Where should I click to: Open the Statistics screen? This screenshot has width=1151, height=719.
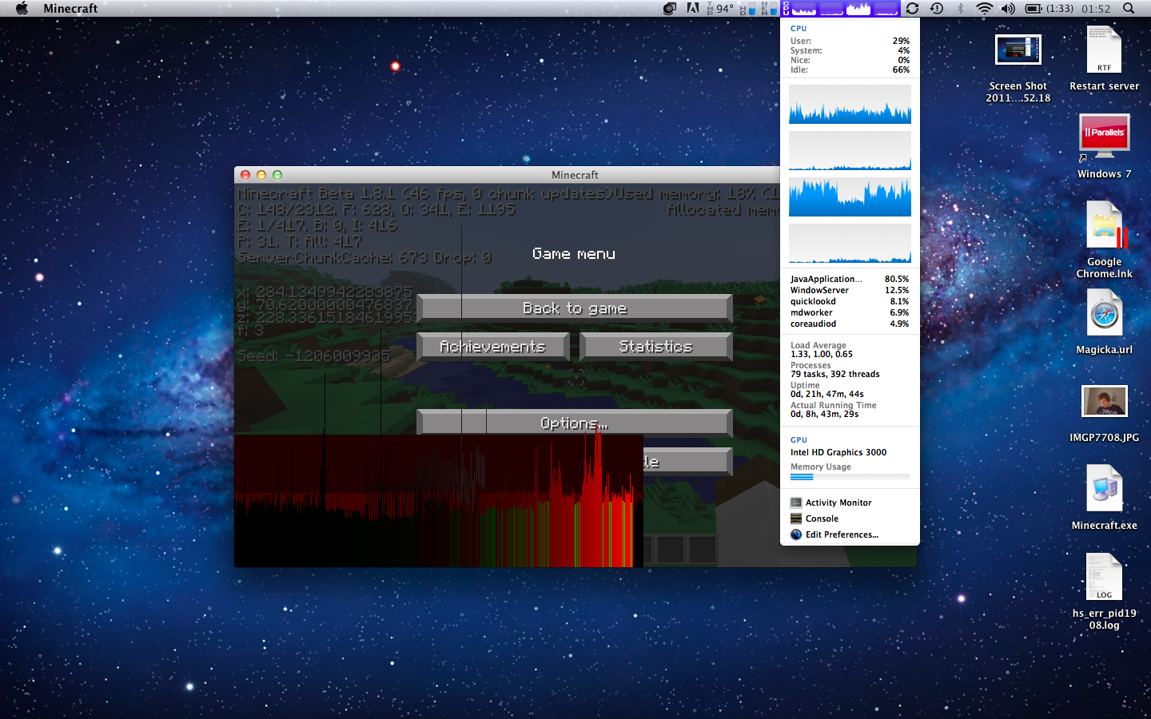[x=655, y=347]
